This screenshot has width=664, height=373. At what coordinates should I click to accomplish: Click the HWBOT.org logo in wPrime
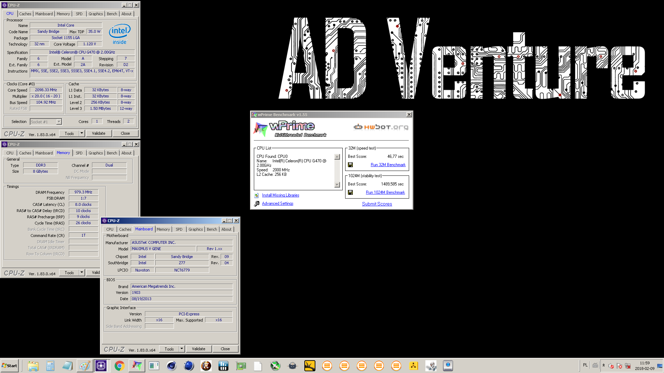pos(381,127)
